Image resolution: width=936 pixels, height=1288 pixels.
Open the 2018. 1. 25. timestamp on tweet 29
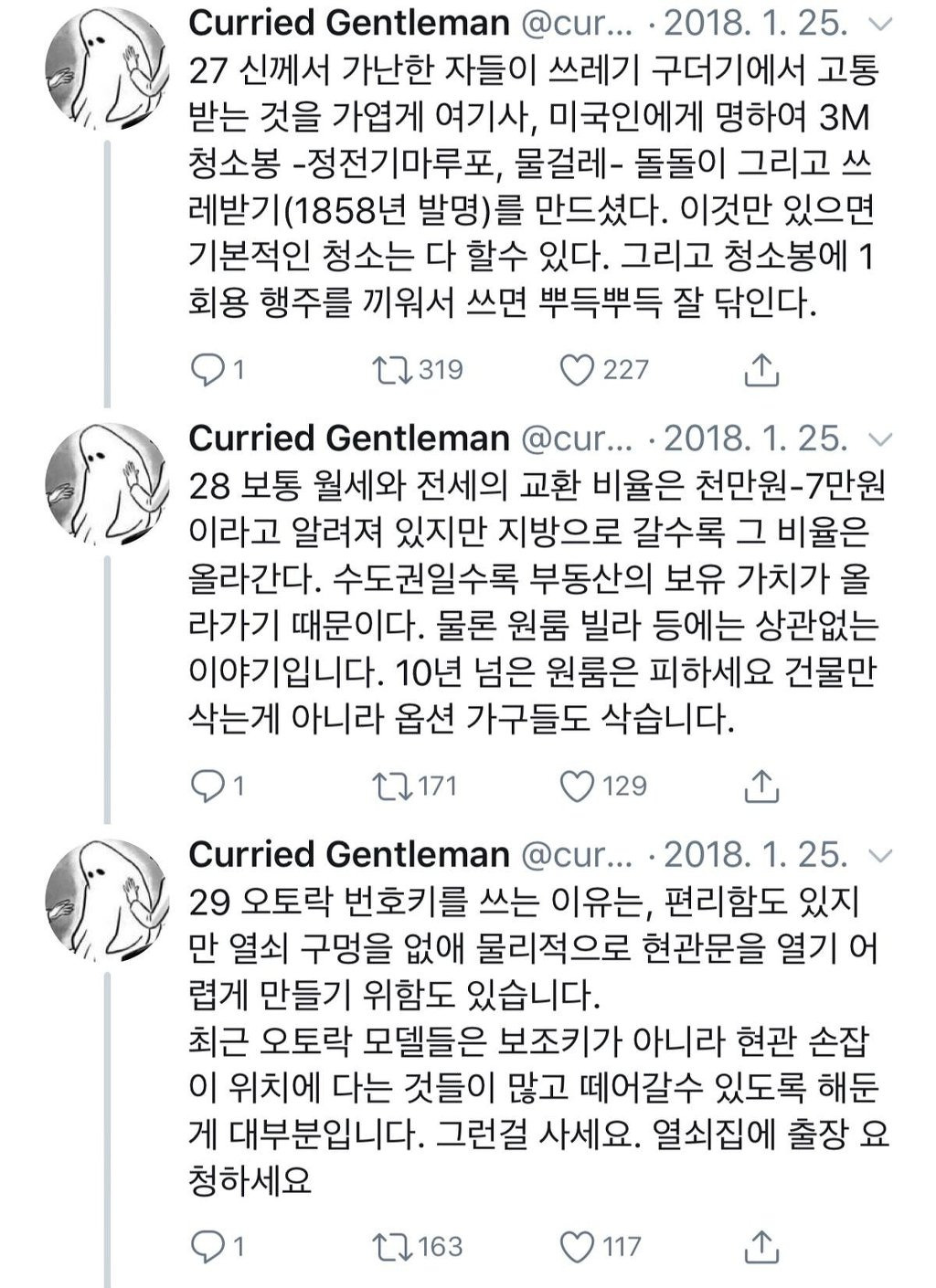755,855
